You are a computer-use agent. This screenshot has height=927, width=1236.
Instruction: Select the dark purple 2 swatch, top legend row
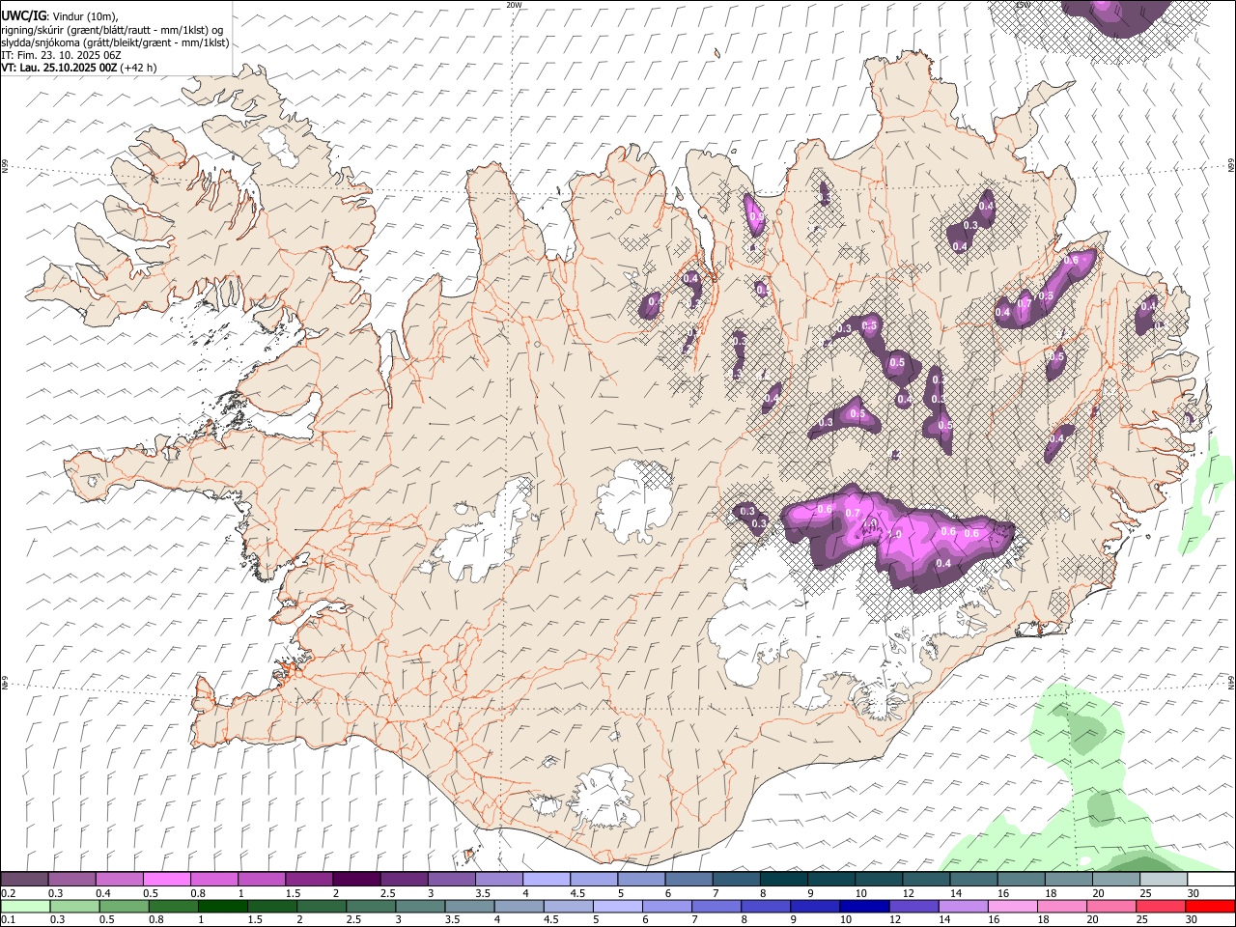[356, 880]
